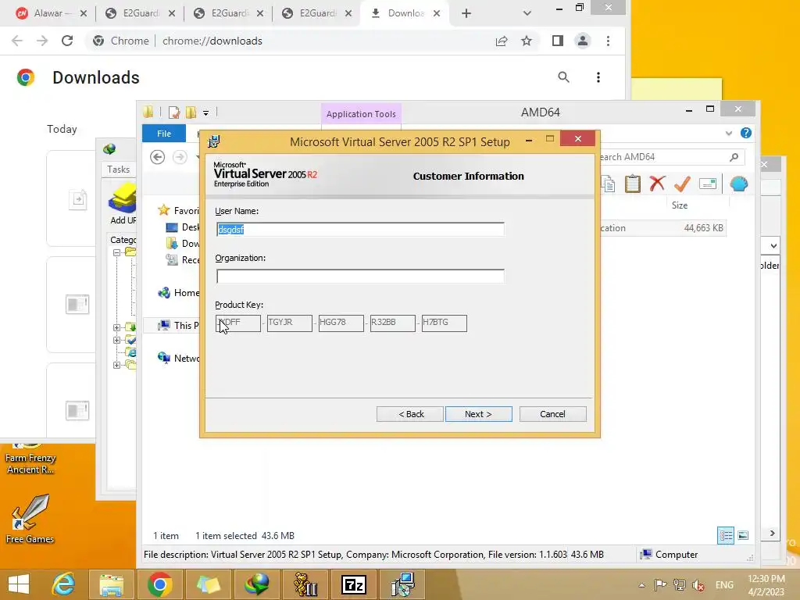Screen dimensions: 800x600
Task: Open the clock showing 12:30 PM
Action: pos(766,584)
